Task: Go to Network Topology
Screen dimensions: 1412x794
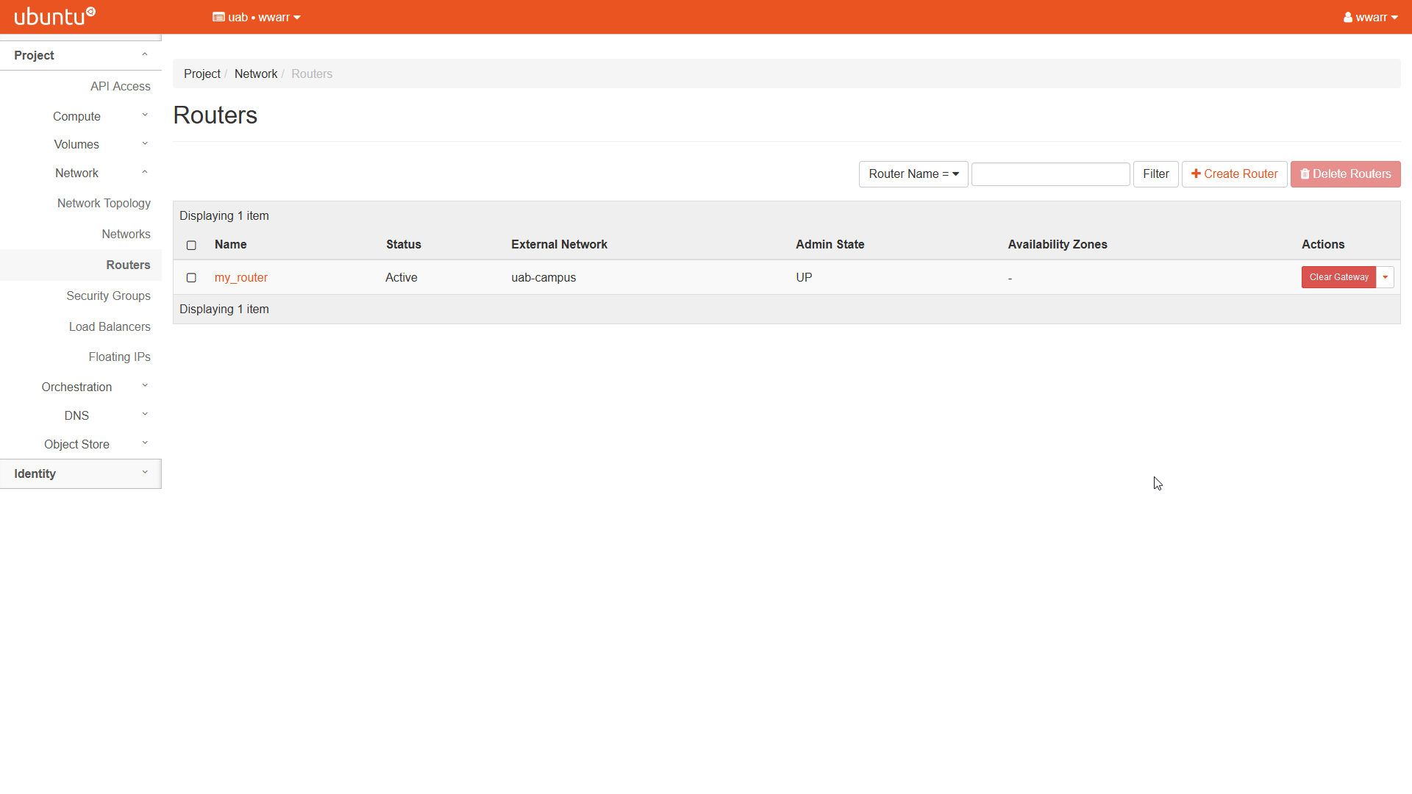Action: coord(104,203)
